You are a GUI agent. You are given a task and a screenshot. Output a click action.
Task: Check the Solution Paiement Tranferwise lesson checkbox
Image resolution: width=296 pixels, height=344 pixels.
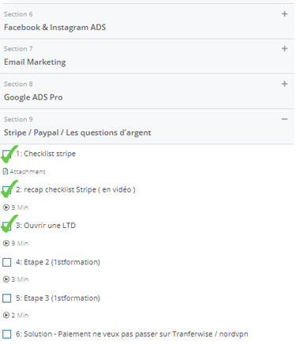coord(7,335)
